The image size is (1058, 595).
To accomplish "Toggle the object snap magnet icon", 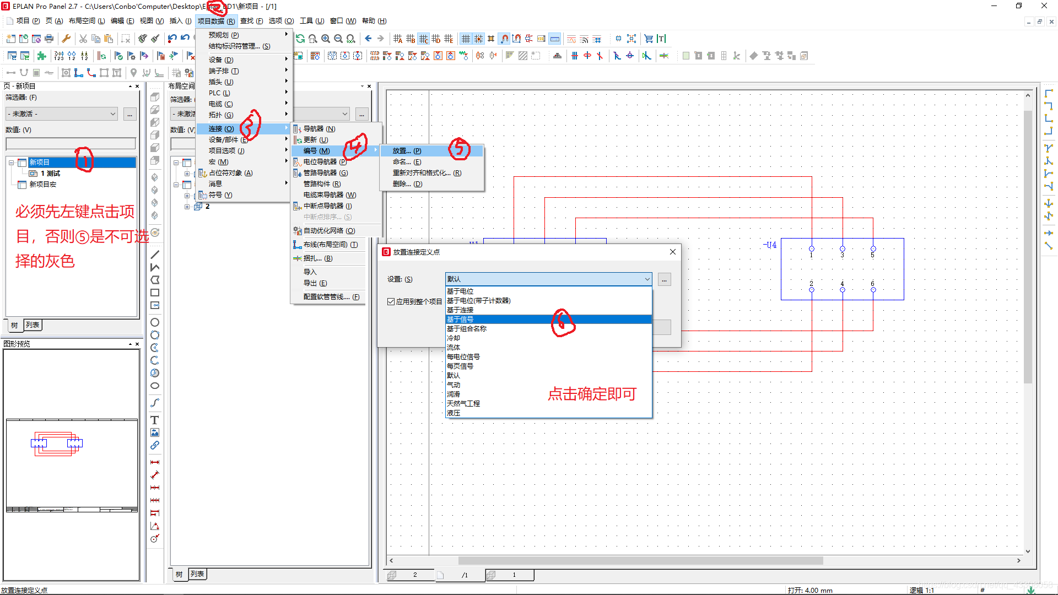I will tap(504, 39).
